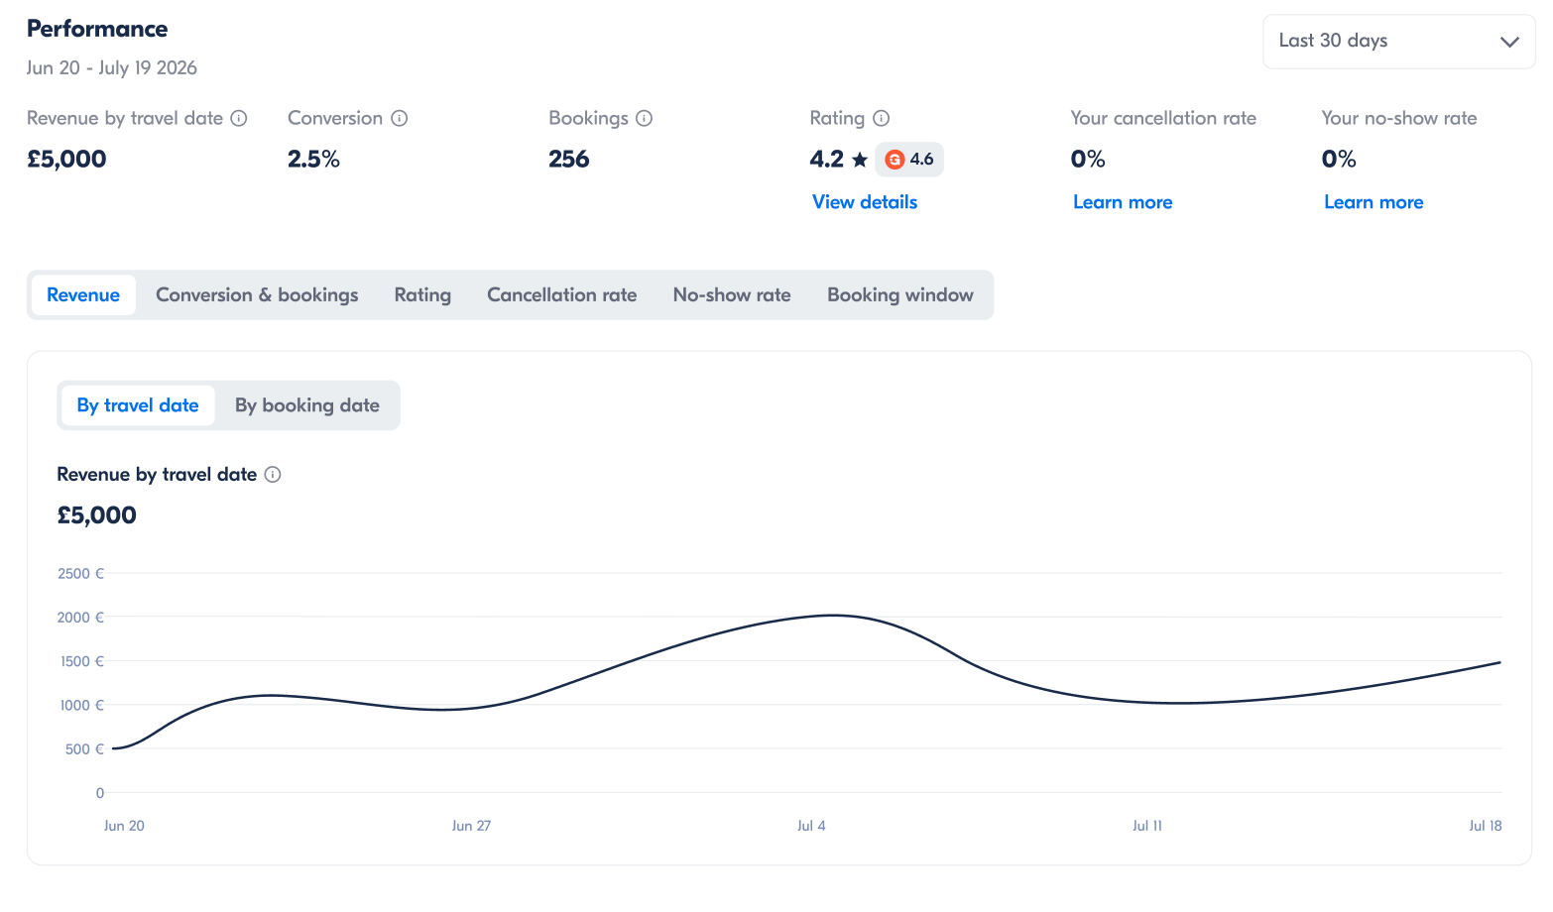Click the Rating info icon
1553x912 pixels.
click(x=882, y=118)
